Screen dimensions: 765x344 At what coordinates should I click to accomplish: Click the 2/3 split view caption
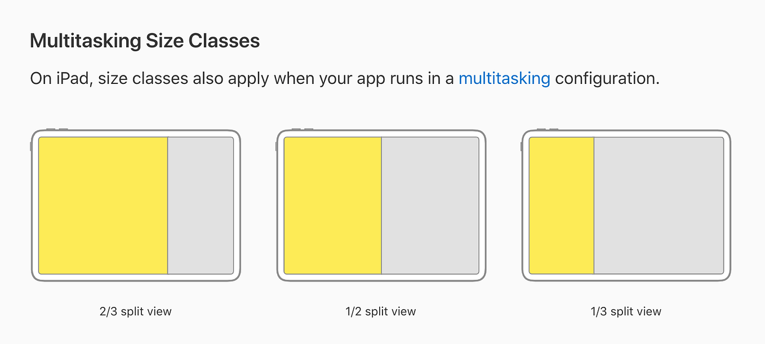[135, 311]
